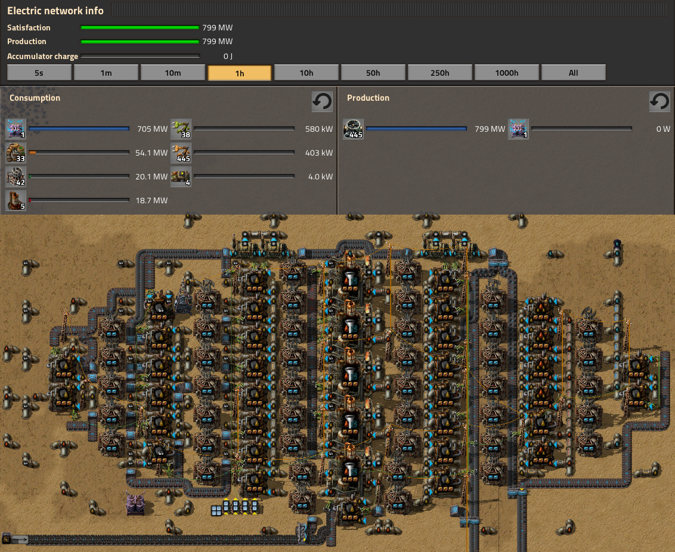The height and width of the screenshot is (552, 675).
Task: Click the 403 kW value
Action: coord(319,152)
